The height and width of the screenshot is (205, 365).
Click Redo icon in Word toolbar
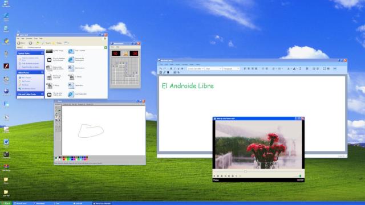click(164, 69)
